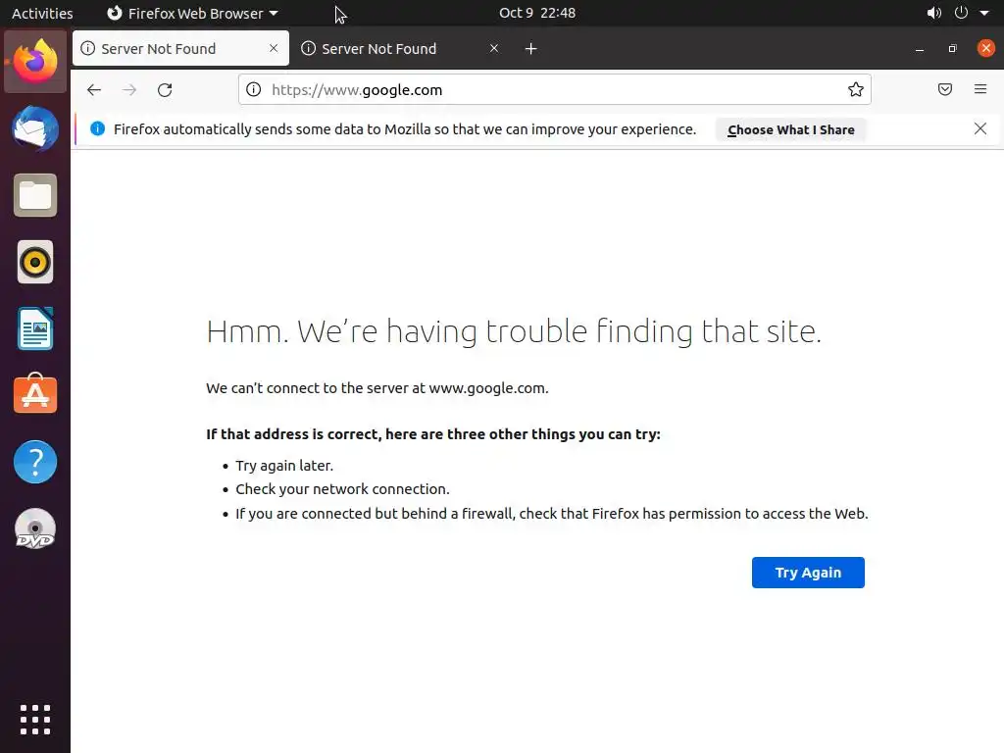This screenshot has height=753, width=1004.
Task: Show site information icon in address bar
Action: pos(254,89)
